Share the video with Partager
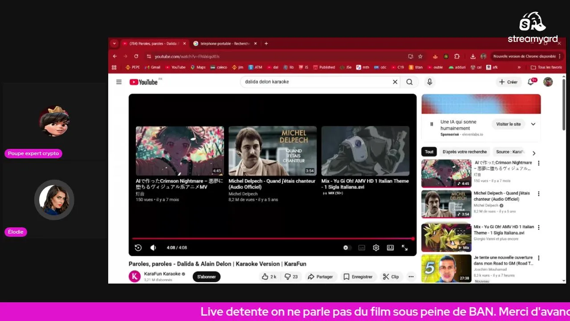 pyautogui.click(x=321, y=277)
